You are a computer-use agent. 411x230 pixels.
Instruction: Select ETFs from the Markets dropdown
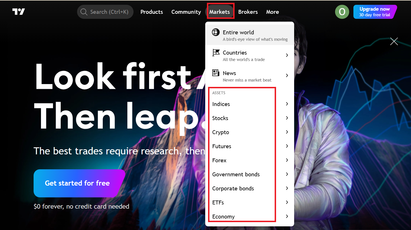click(x=218, y=202)
